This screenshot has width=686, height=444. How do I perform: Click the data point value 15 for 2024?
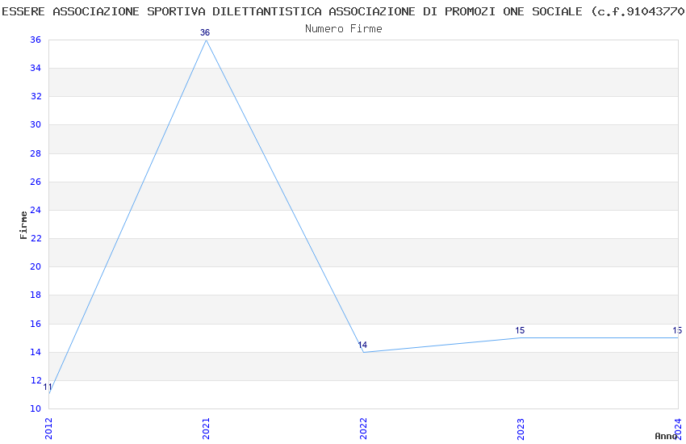677,330
